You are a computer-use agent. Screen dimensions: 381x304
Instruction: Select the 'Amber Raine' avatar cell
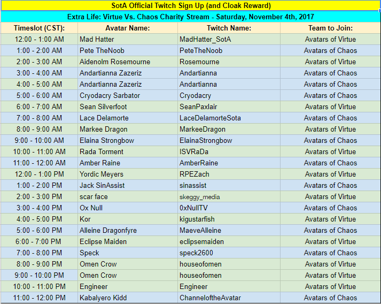tap(128, 163)
